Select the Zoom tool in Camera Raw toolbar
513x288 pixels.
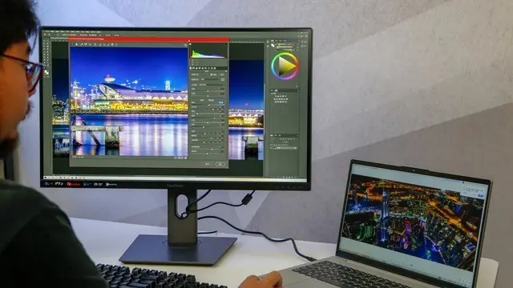tap(73, 44)
